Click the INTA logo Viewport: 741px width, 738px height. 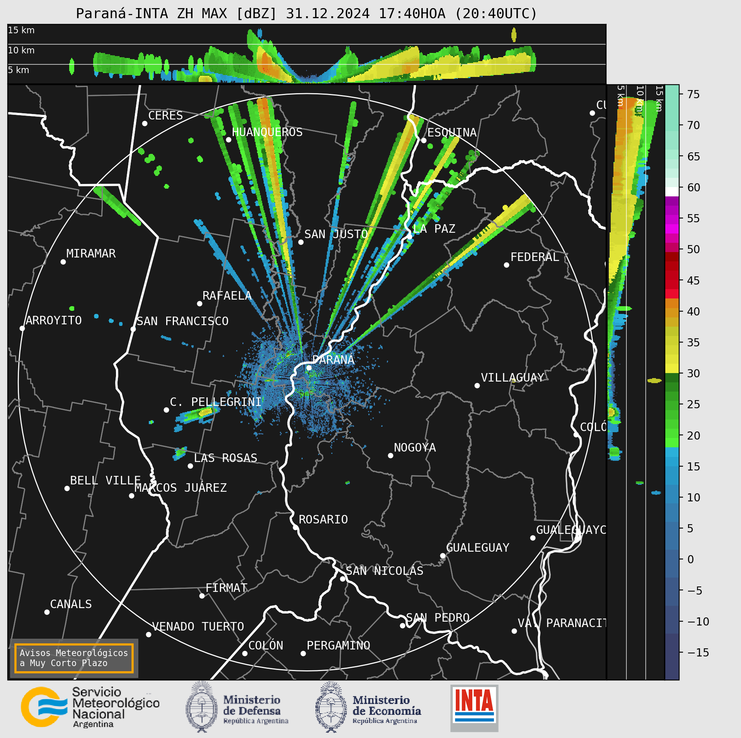474,708
